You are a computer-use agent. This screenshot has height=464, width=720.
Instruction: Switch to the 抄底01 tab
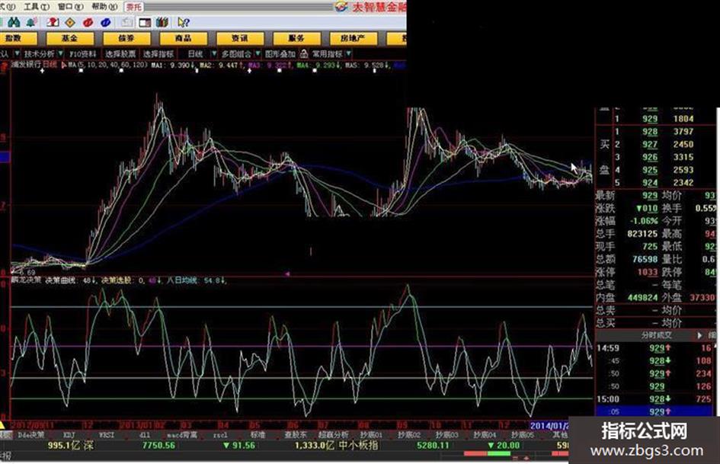pyautogui.click(x=371, y=434)
